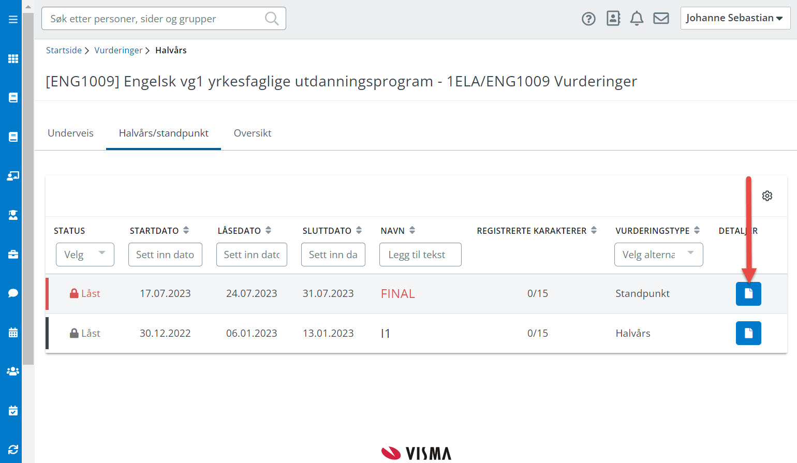This screenshot has height=463, width=797.
Task: Click the I1 assessment name
Action: pos(386,334)
